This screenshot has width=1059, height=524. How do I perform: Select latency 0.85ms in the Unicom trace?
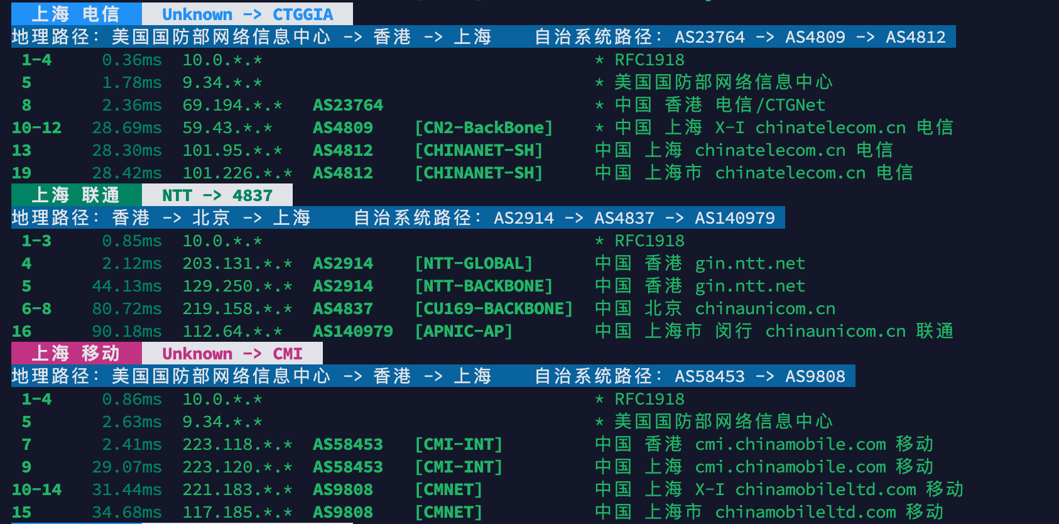(132, 240)
